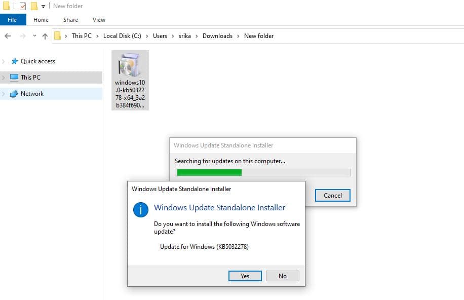The image size is (464, 300).
Task: Open the New folder icon on Quick Access Toolbar
Action: [x=33, y=6]
